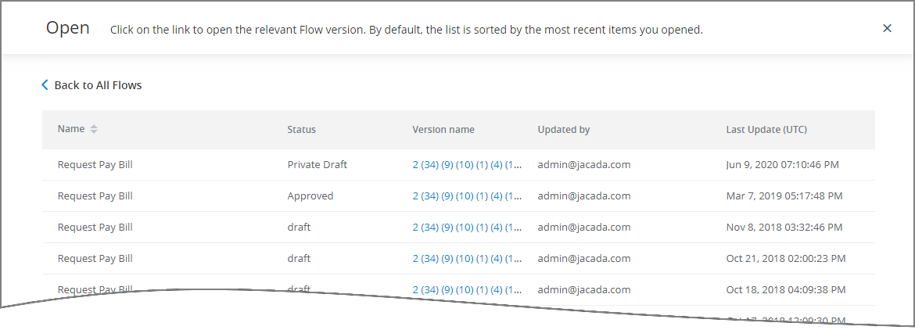Click the Open dialog title
This screenshot has height=330, width=915.
click(x=68, y=28)
